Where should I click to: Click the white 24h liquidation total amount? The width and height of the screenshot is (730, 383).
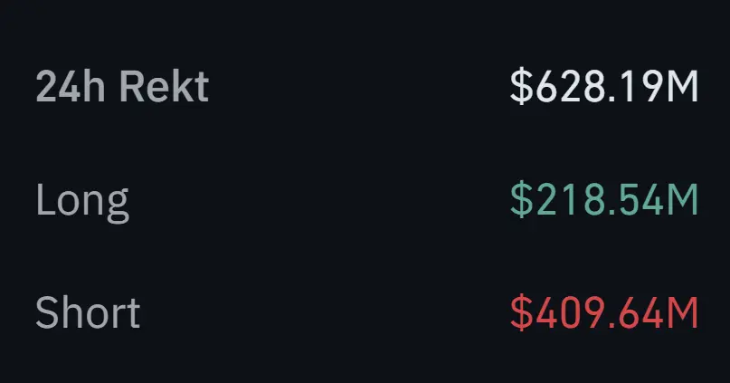pyautogui.click(x=604, y=88)
